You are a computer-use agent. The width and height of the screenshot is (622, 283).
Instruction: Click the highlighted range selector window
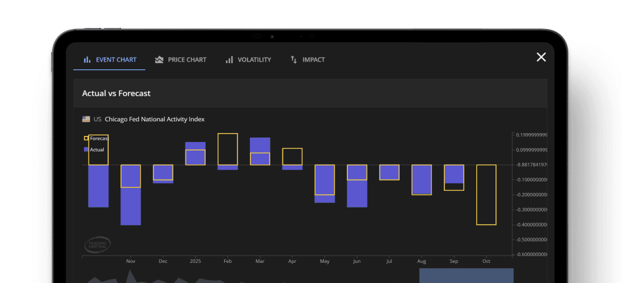pos(466,275)
